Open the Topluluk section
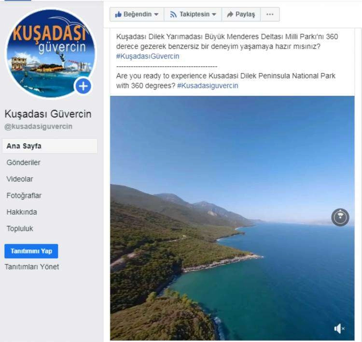The height and width of the screenshot is (342, 362). [x=20, y=229]
